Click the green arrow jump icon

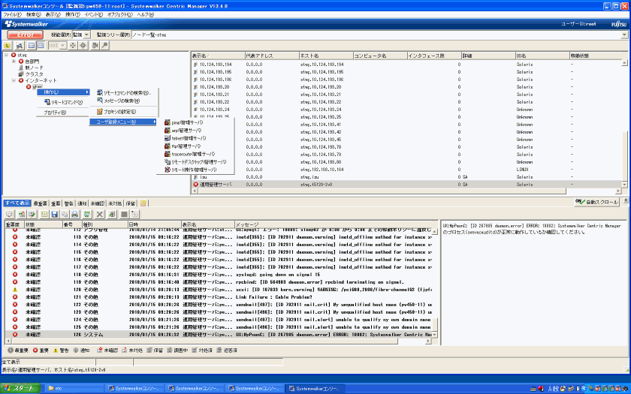tap(112, 215)
